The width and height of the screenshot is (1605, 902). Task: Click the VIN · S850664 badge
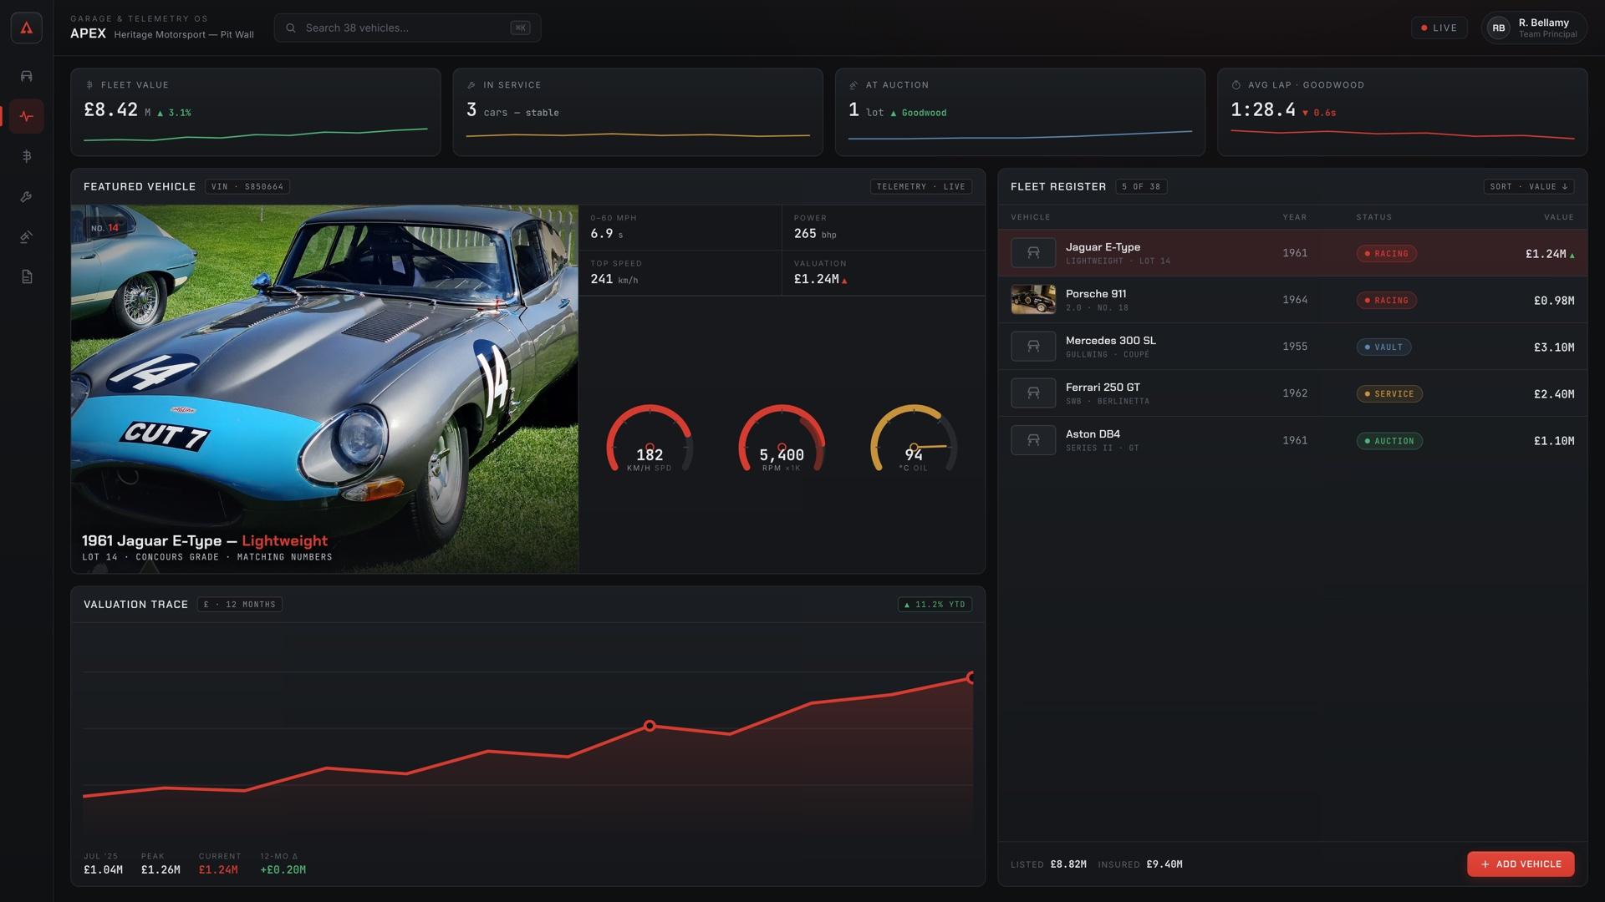tap(247, 186)
